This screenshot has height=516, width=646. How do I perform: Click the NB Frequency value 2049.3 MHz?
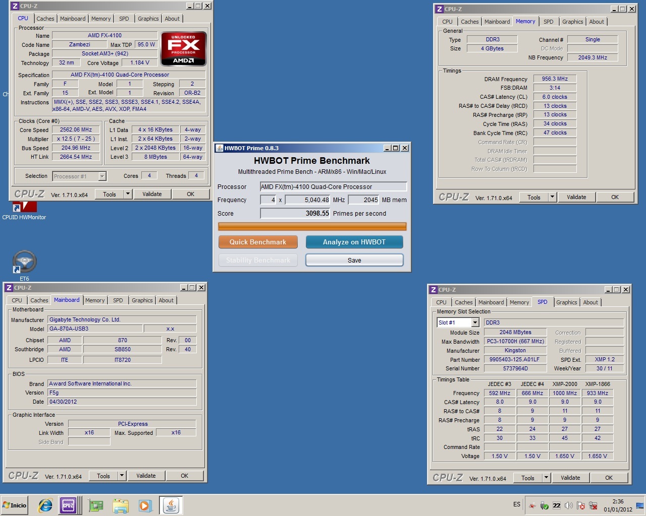[593, 57]
